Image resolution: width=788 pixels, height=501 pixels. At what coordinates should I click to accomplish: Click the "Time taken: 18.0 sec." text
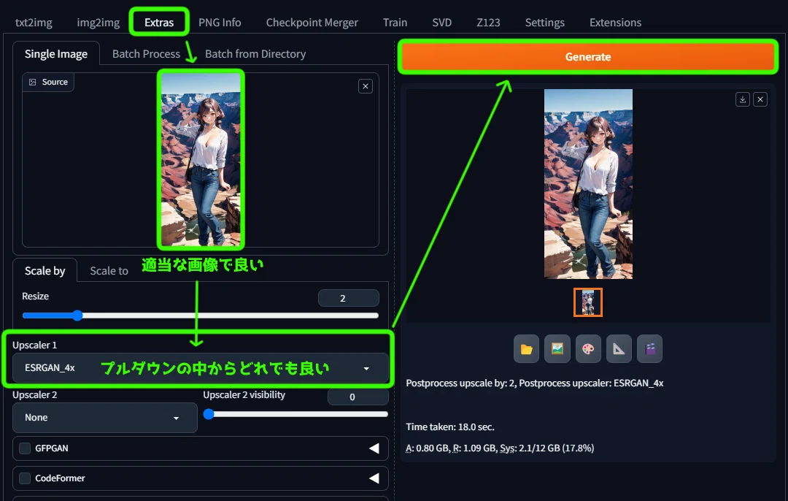[x=450, y=427]
